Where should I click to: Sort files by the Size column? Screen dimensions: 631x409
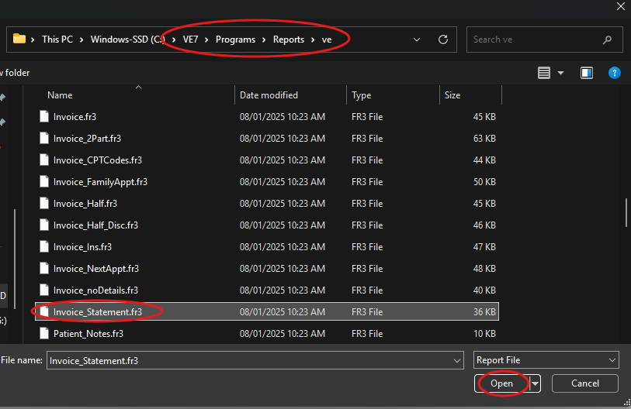click(452, 95)
